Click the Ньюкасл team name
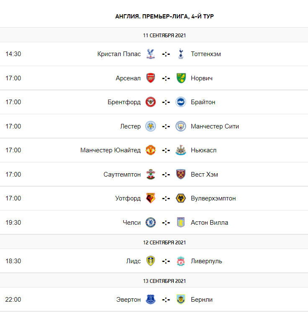Screen dimensions: 308x313 pos(204,150)
